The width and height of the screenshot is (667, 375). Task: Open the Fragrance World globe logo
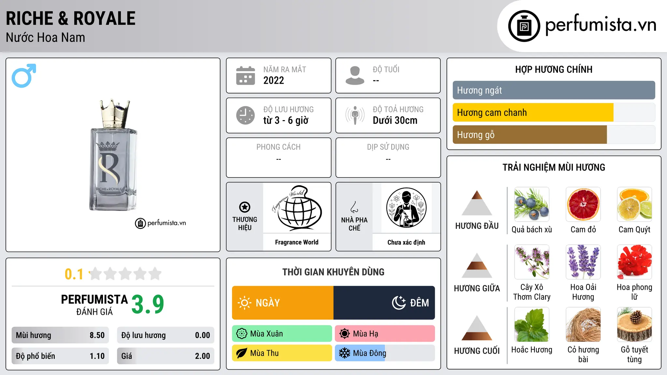[297, 208]
